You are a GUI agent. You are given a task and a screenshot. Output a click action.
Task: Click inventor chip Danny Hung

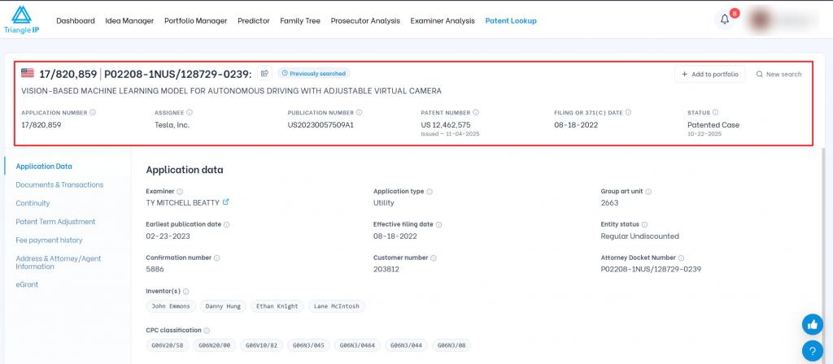click(224, 306)
